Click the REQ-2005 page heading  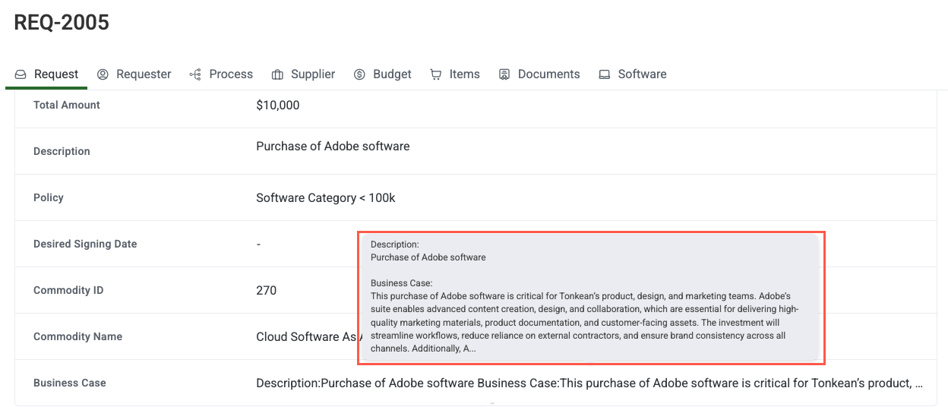tap(62, 23)
